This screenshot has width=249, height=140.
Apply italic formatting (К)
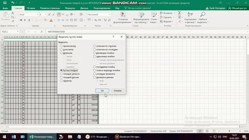25,20
